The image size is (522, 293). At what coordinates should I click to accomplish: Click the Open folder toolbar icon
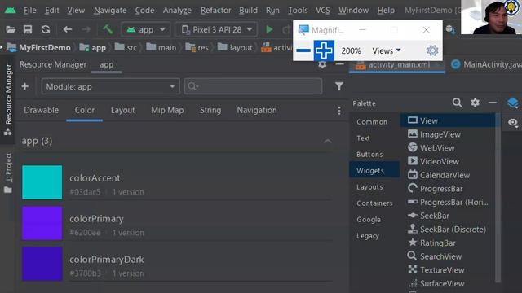pos(11,29)
